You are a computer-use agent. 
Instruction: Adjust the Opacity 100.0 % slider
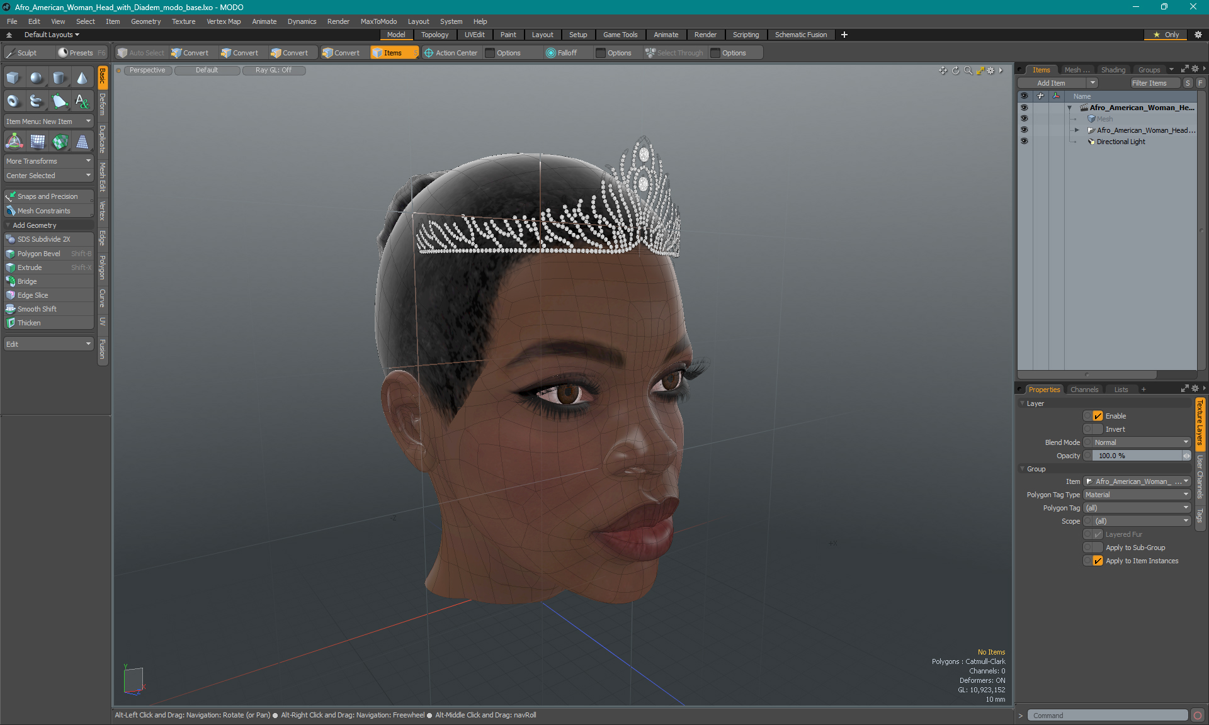click(1137, 456)
